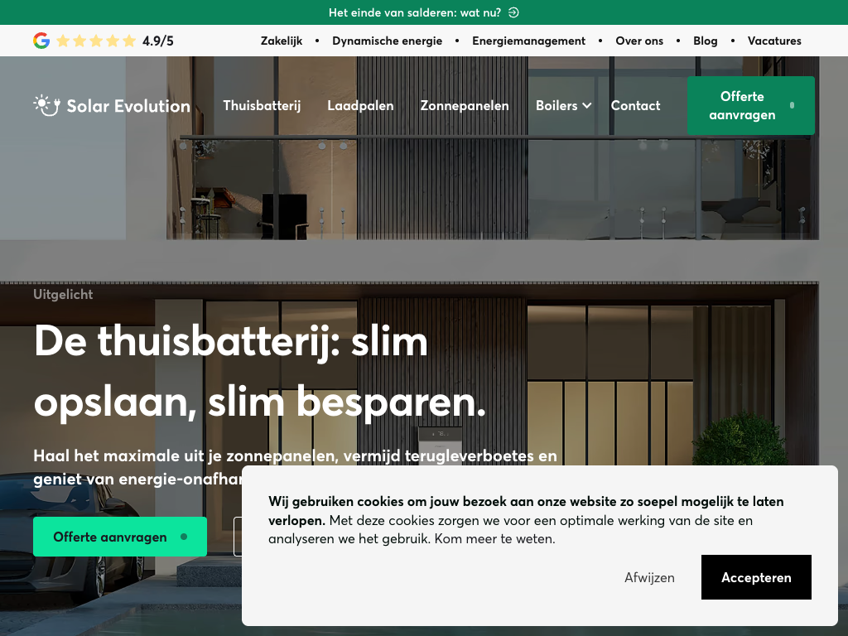The width and height of the screenshot is (848, 636).
Task: Go to the Zonnepanelen page
Action: click(x=465, y=105)
